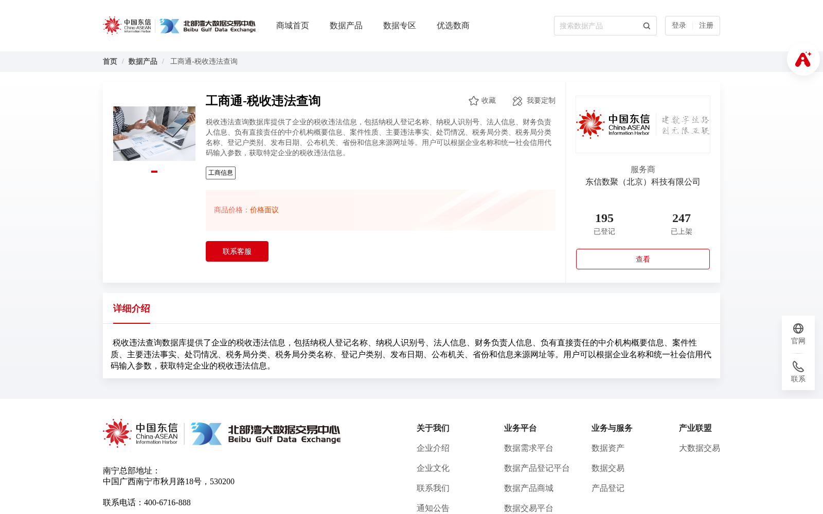This screenshot has width=823, height=514.
Task: Open footer link 大数据交易
Action: [x=700, y=448]
